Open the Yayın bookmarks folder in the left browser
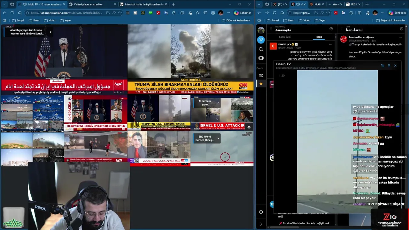The height and width of the screenshot is (230, 409). click(x=65, y=20)
